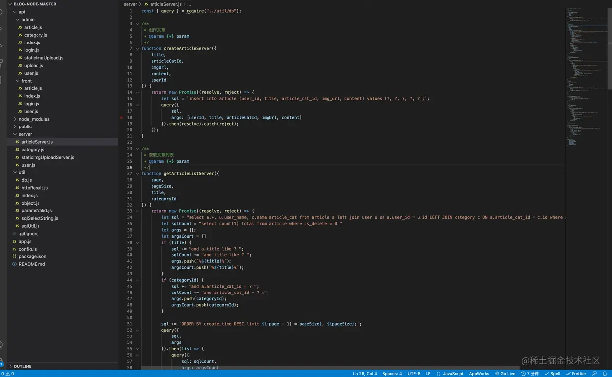Fold the createArticleServer function at line 7
The height and width of the screenshot is (377, 612).
click(137, 48)
